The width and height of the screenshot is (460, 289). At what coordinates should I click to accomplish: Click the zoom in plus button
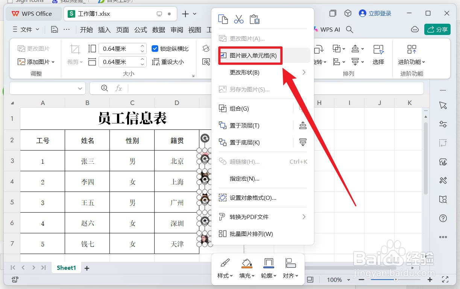(x=430, y=280)
